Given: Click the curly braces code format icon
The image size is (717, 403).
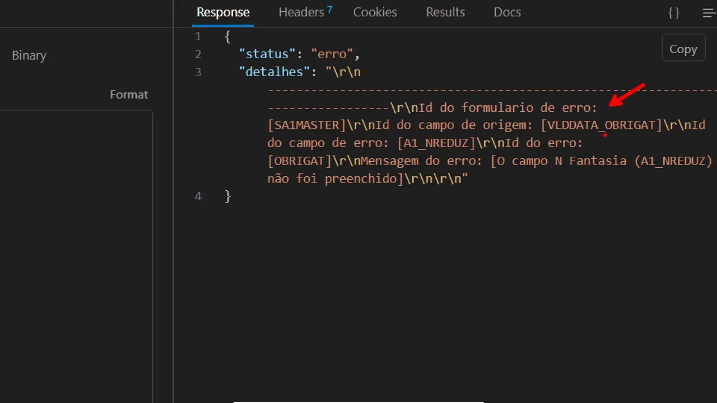Looking at the screenshot, I should 673,12.
